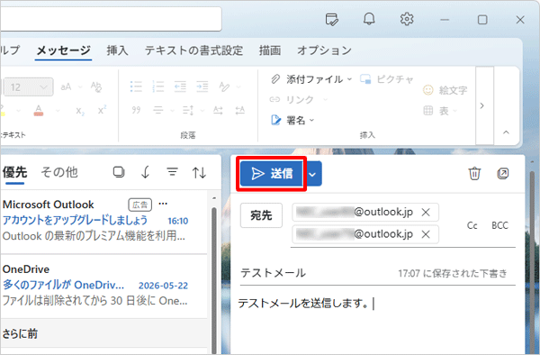
Task: Click the リンク insert link button
Action: pos(292,100)
